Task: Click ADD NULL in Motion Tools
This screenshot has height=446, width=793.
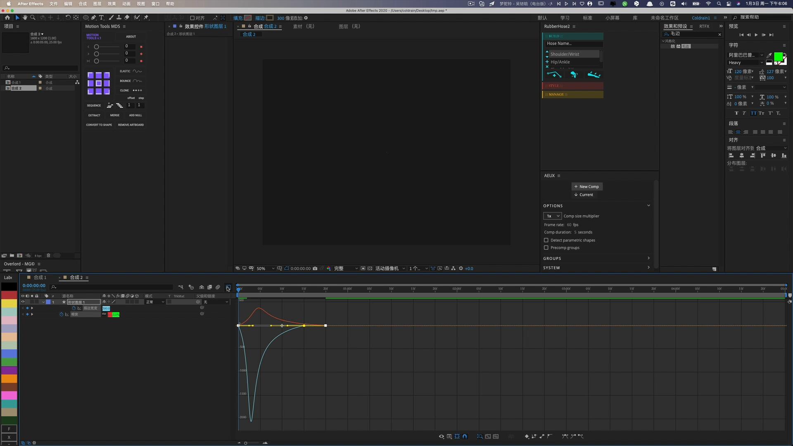Action: point(135,115)
